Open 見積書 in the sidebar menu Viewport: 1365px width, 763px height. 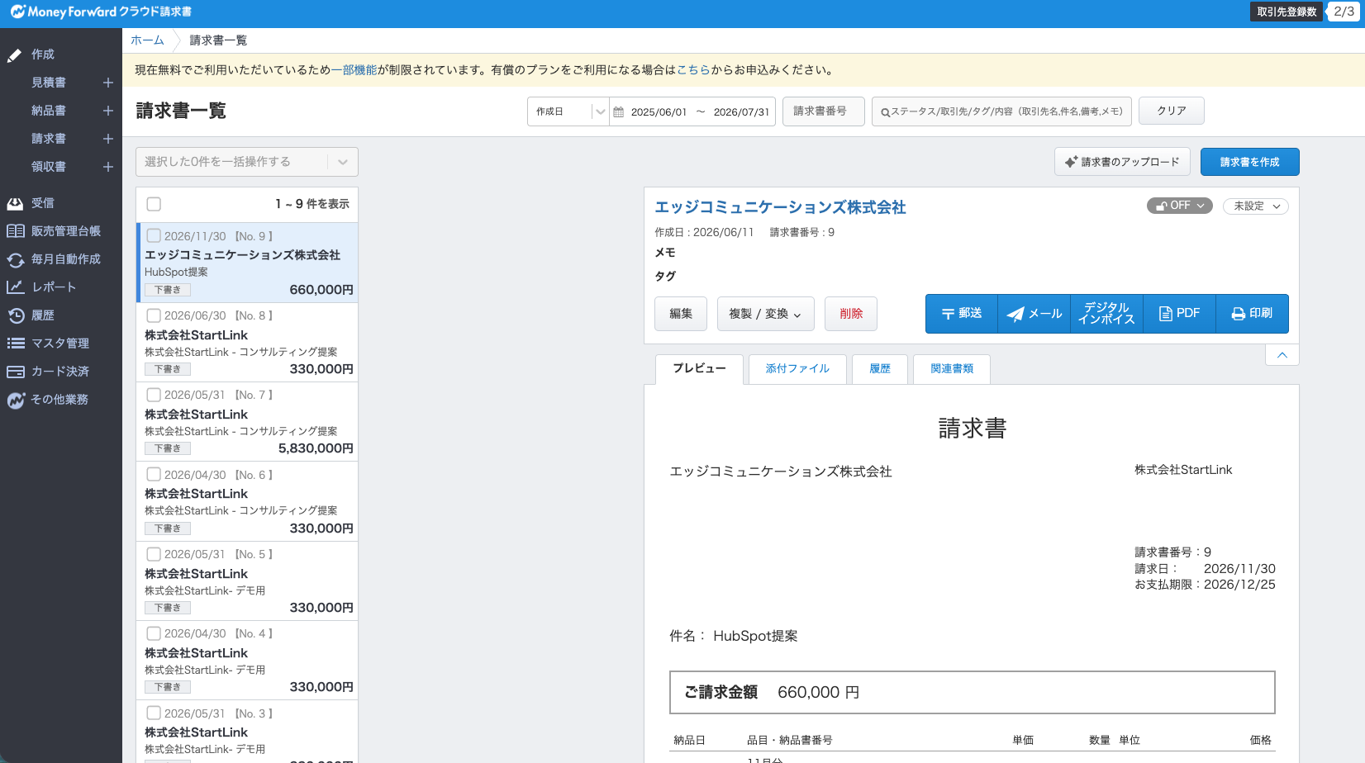tap(49, 83)
